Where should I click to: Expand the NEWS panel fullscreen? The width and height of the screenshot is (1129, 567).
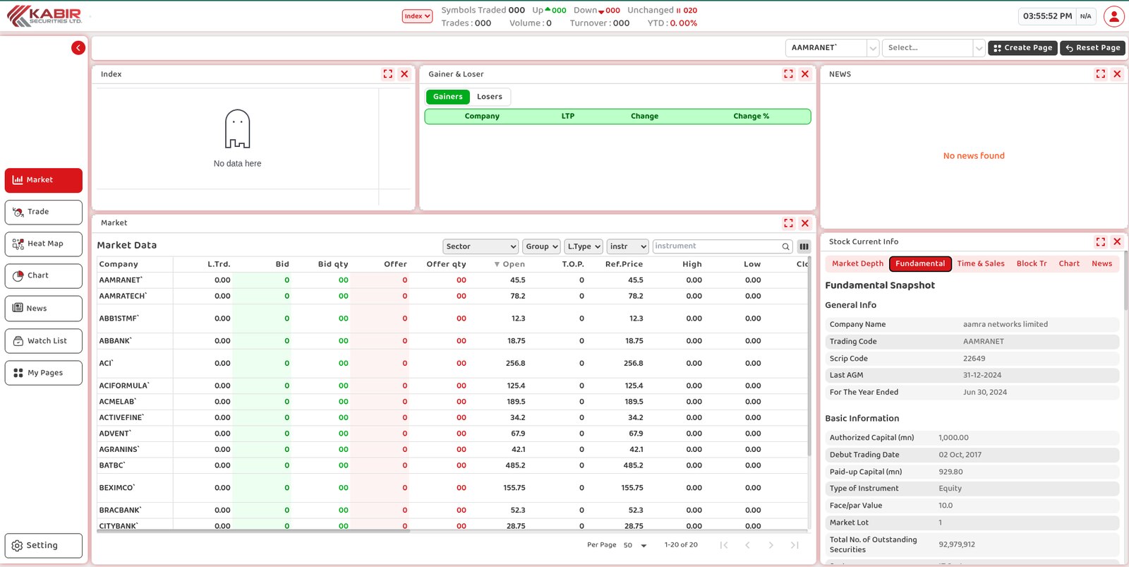1101,74
